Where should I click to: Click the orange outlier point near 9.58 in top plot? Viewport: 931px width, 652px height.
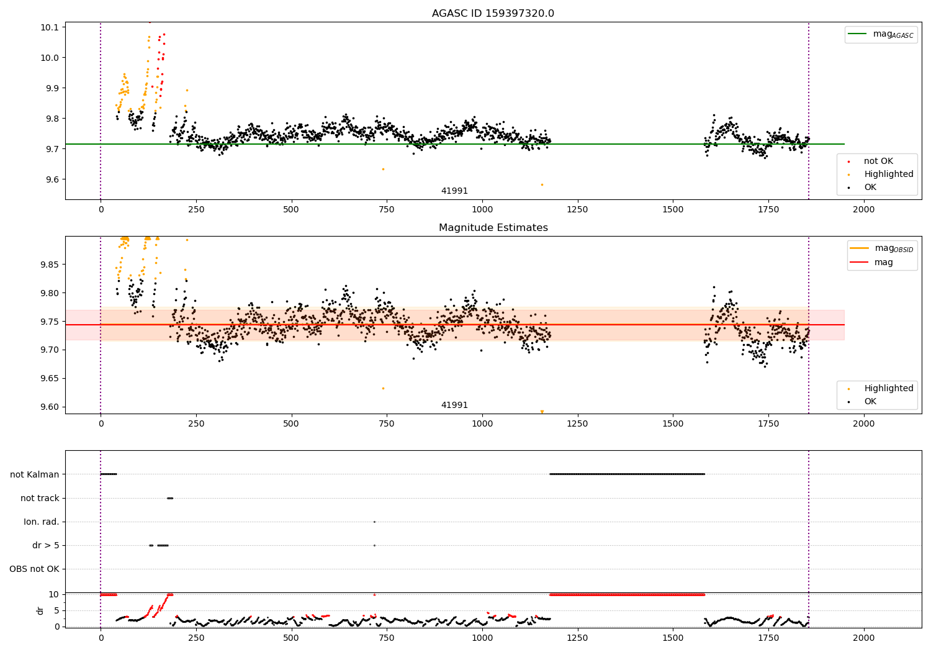click(x=542, y=184)
